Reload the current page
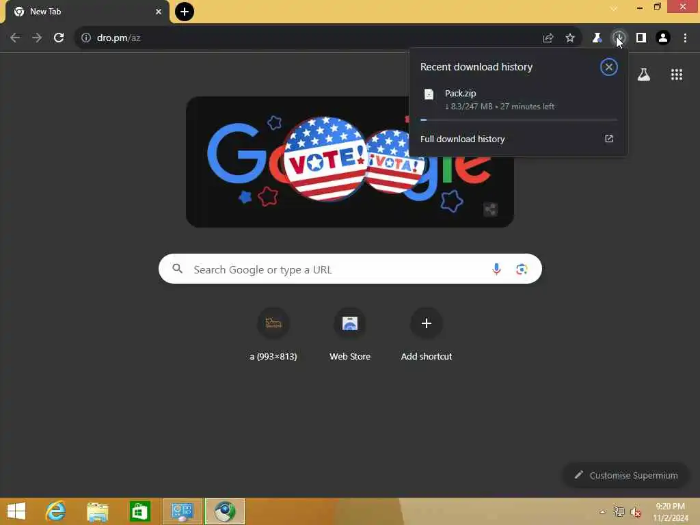The height and width of the screenshot is (525, 700). [x=59, y=38]
